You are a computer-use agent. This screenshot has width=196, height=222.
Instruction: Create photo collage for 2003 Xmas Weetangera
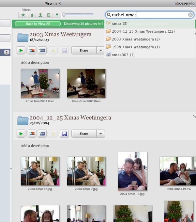[x=32, y=50]
